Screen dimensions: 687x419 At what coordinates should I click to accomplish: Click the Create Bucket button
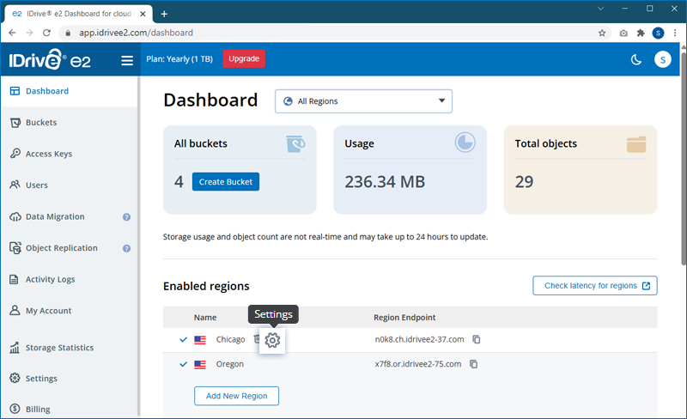click(x=225, y=181)
